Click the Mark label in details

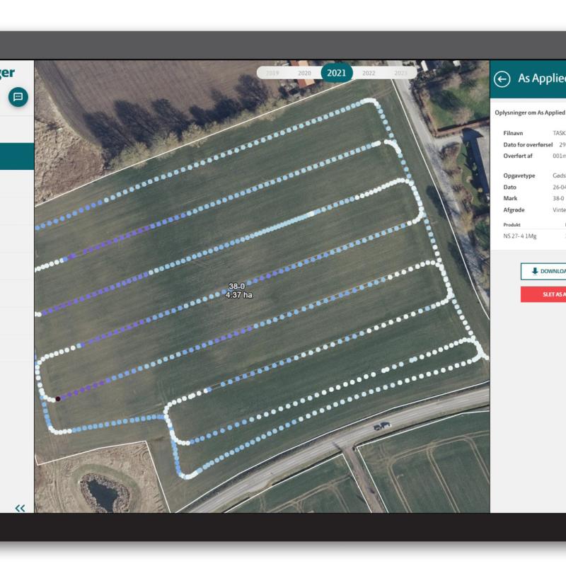click(510, 198)
